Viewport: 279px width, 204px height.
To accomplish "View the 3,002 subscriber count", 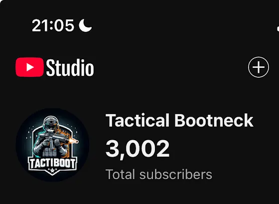I will click(138, 149).
